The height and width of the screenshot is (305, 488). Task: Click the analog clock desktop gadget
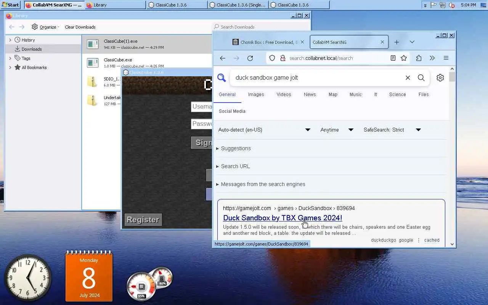28,278
